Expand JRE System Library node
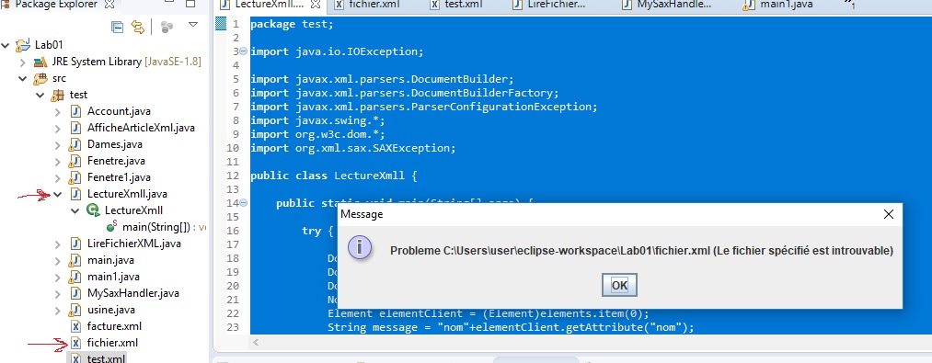The height and width of the screenshot is (363, 932). (x=23, y=62)
